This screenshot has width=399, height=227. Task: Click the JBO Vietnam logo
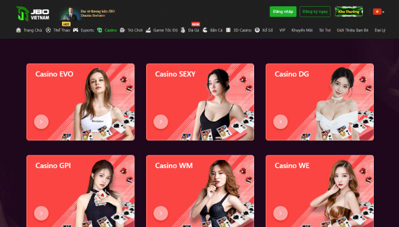pyautogui.click(x=33, y=13)
